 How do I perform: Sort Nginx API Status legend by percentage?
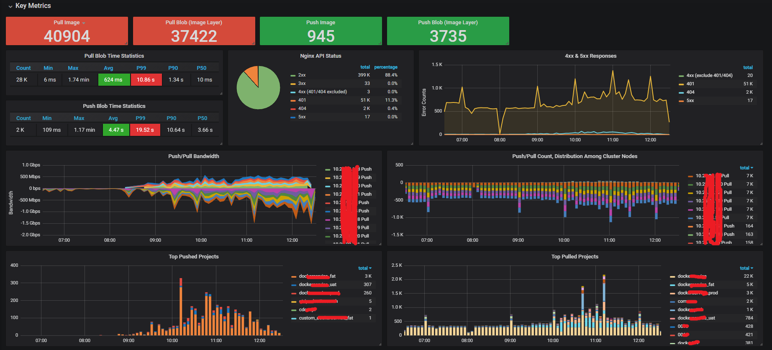coord(385,67)
